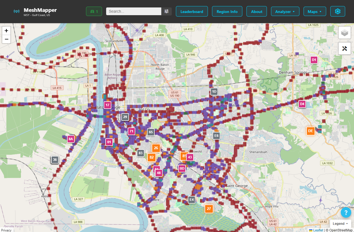Open the Maps dropdown
The height and width of the screenshot is (232, 354).
pyautogui.click(x=315, y=11)
